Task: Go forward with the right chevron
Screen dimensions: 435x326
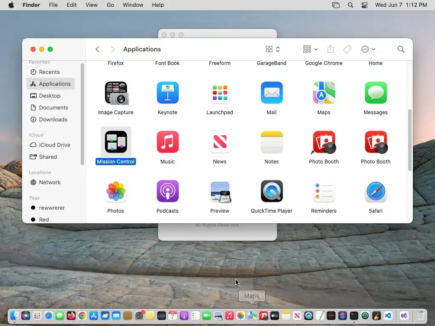Action: tap(113, 49)
